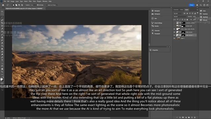
Task: Open the Brushes panel
Action: tap(155, 26)
